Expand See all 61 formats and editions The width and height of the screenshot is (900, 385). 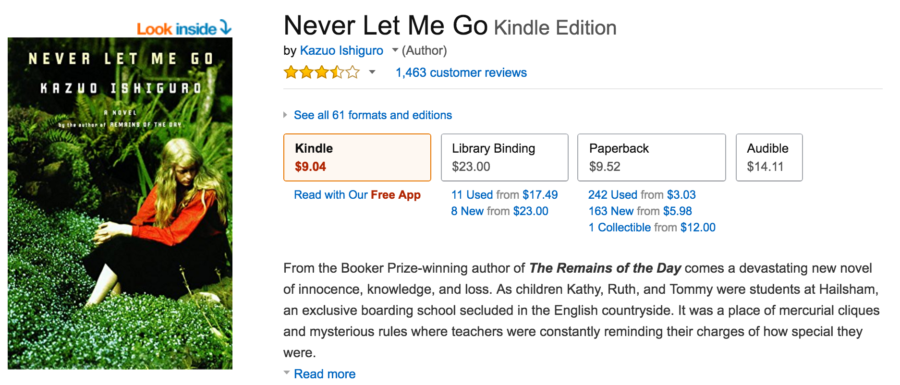pyautogui.click(x=372, y=115)
